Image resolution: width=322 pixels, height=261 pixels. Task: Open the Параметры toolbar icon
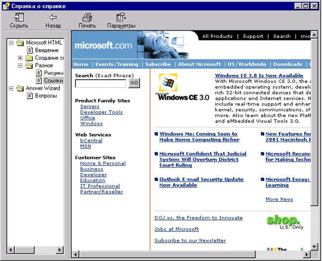[121, 17]
